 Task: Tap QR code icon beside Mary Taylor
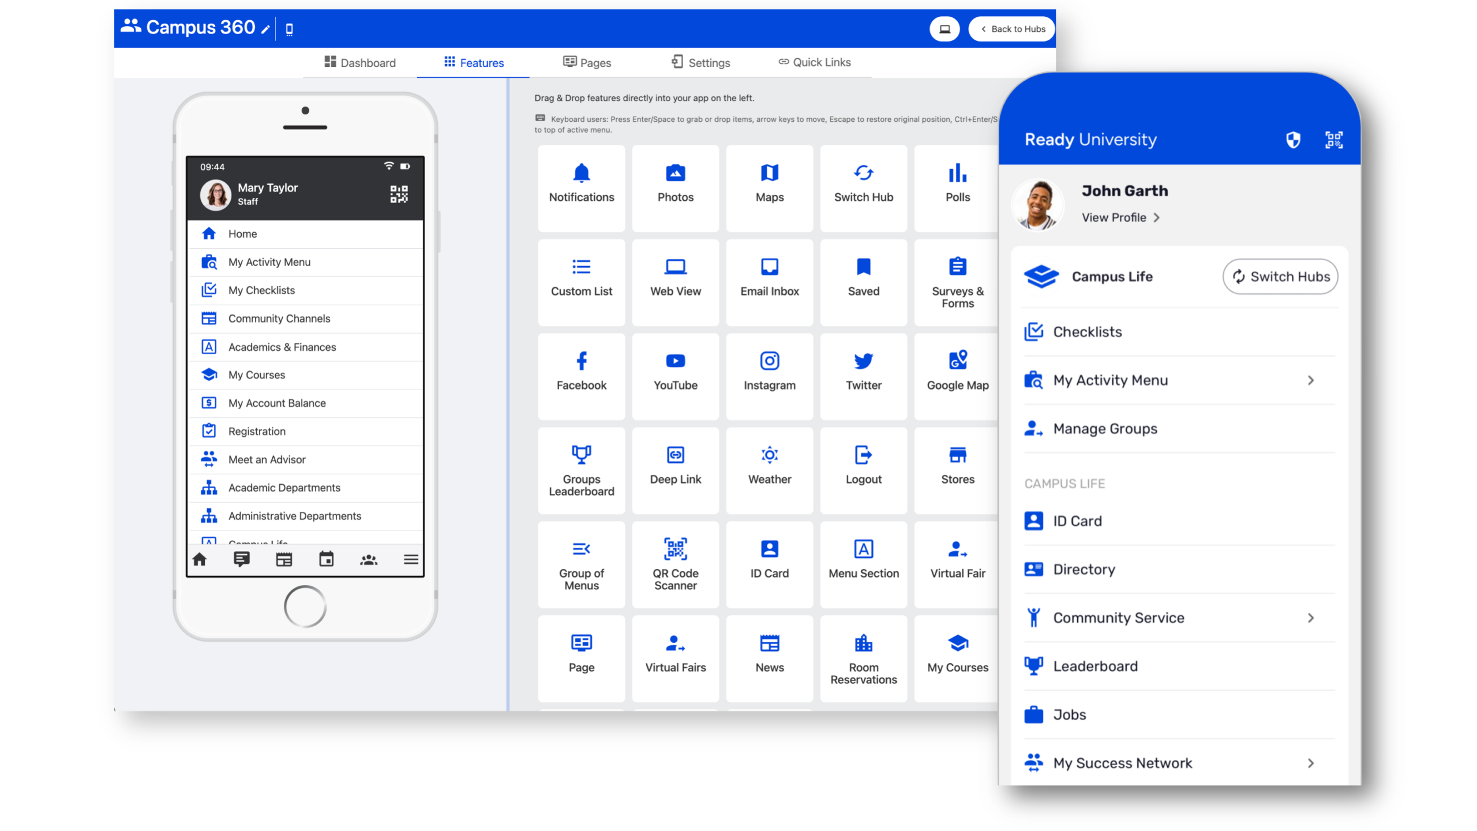(399, 194)
